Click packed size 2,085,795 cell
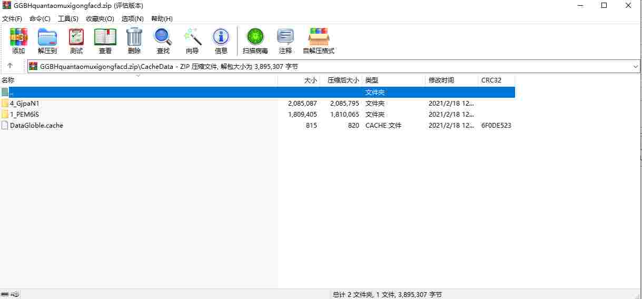Viewport: 642px width, 299px height. (344, 104)
